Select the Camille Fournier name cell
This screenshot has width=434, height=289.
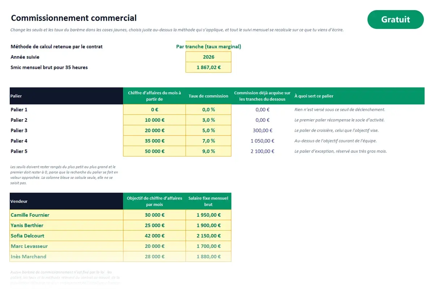[x=67, y=215]
